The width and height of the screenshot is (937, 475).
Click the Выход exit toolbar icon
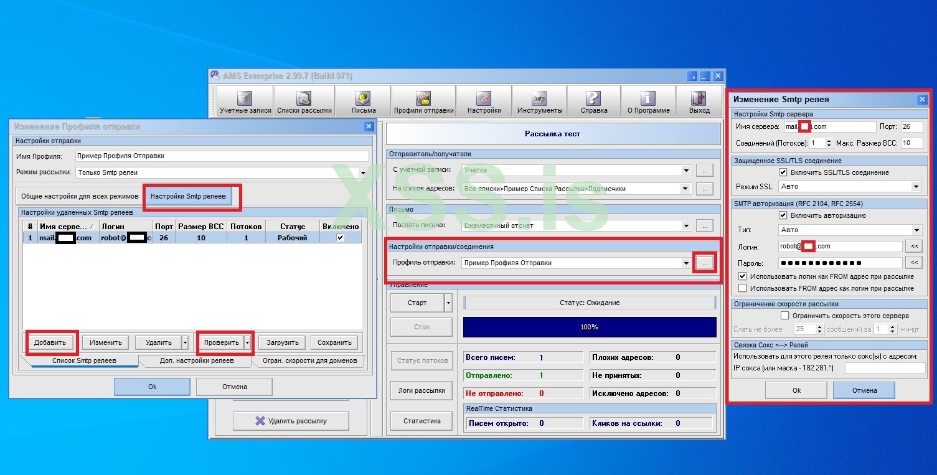(699, 101)
